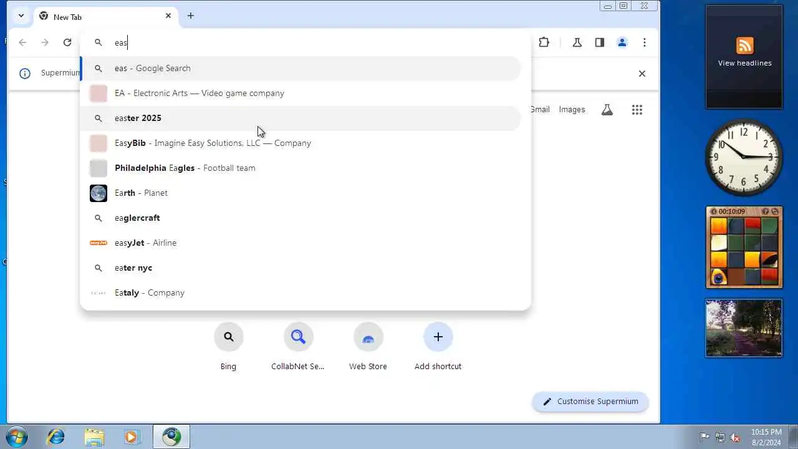Open the profile avatar icon
This screenshot has height=449, width=798.
pyautogui.click(x=622, y=42)
